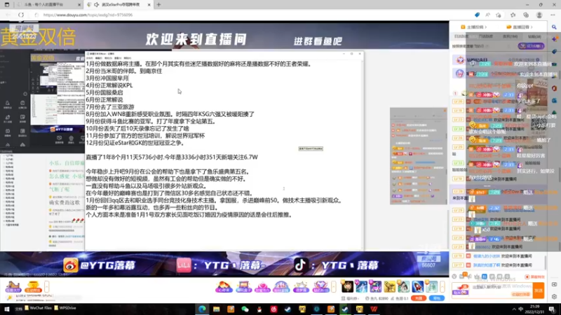
Task: Reload the Douyu page in browser
Action: point(21,15)
